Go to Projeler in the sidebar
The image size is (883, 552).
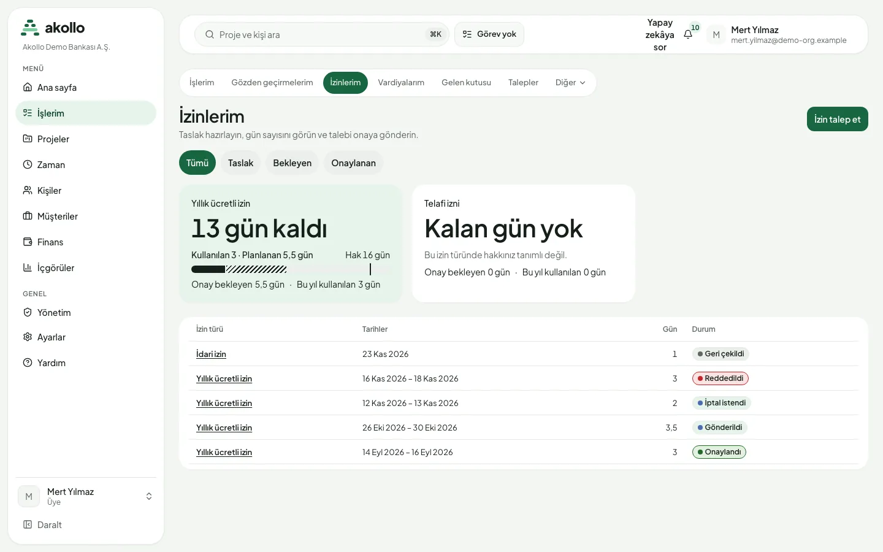pyautogui.click(x=86, y=139)
